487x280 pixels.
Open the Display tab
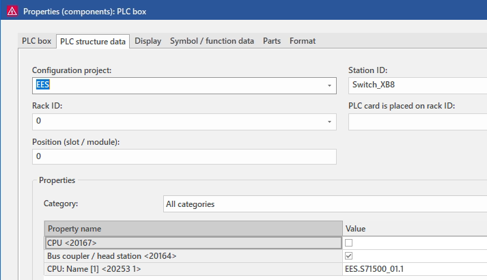pyautogui.click(x=148, y=41)
